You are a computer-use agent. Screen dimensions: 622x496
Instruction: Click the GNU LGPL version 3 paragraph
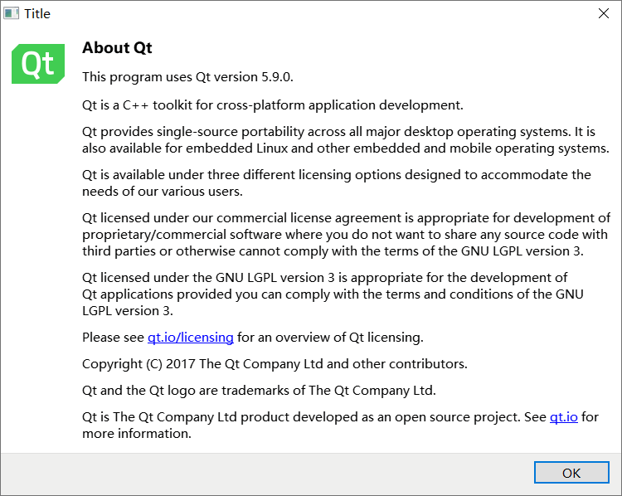(333, 294)
